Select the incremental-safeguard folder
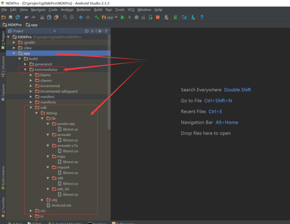Screen dimensions: 290x224 tap(57, 91)
